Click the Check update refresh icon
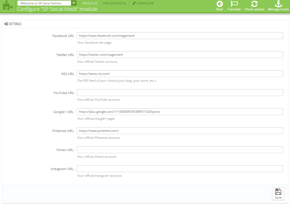Screen dimensions: 290x205 click(254, 4)
